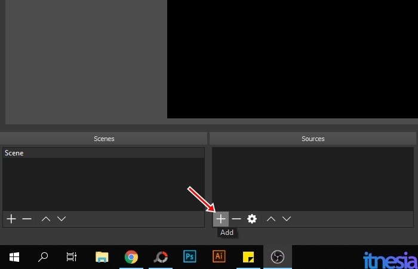Add a new scene with plus icon

click(11, 219)
